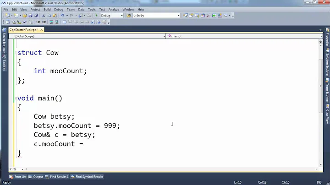The height and width of the screenshot is (185, 330).
Task: Expand the main() members dropdown
Action: tap(321, 36)
